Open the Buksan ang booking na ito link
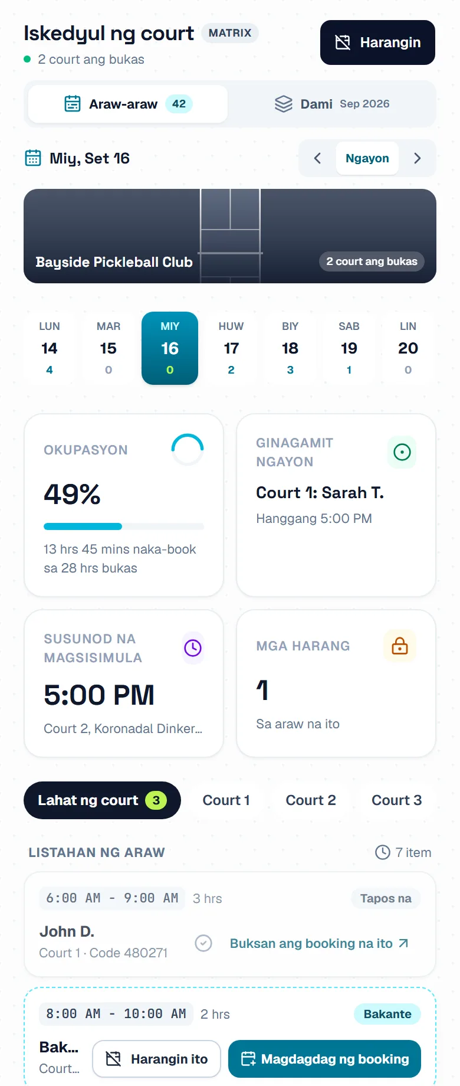This screenshot has width=460, height=1086. (319, 943)
